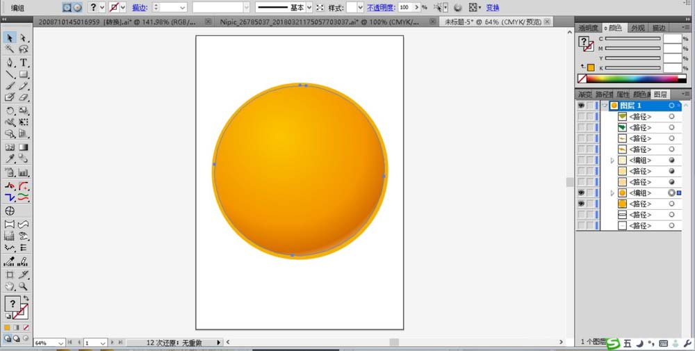Open the 基本 stroke profile dropdown
695x351 pixels.
pos(309,7)
